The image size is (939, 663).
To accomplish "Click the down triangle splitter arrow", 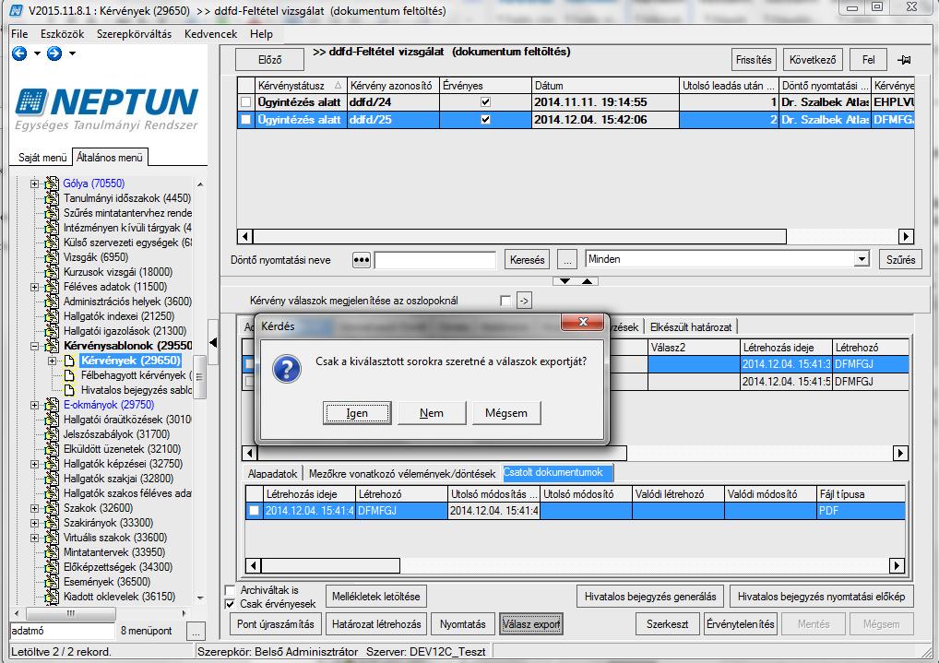I will [x=565, y=281].
